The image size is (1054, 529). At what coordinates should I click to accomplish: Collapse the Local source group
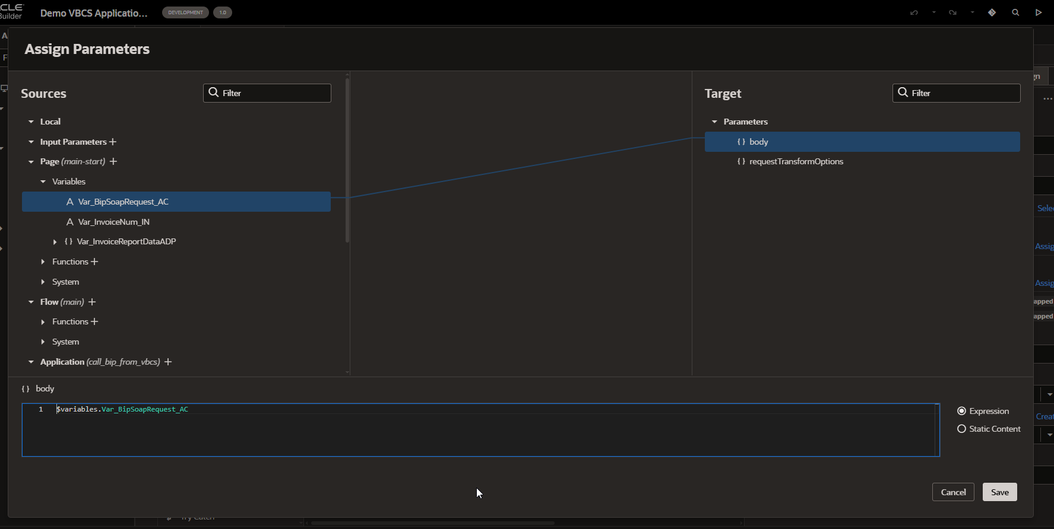point(31,122)
